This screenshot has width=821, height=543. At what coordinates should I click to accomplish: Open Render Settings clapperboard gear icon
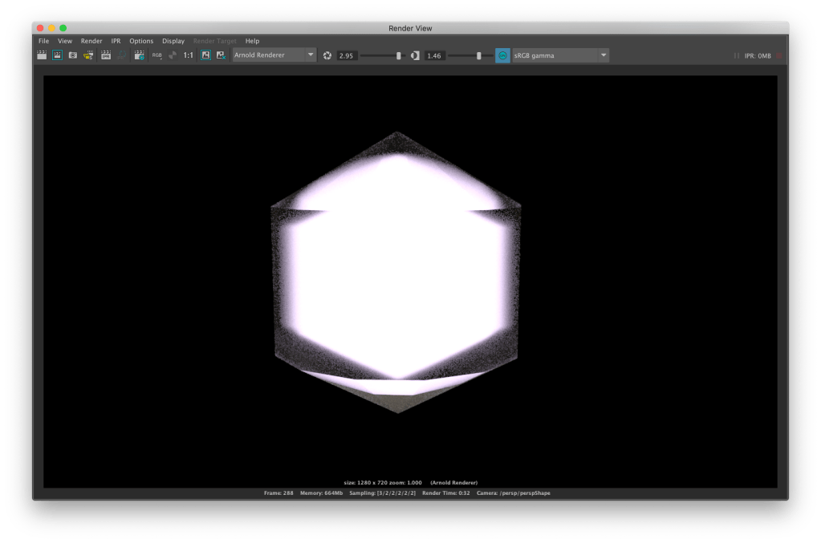[x=140, y=55]
